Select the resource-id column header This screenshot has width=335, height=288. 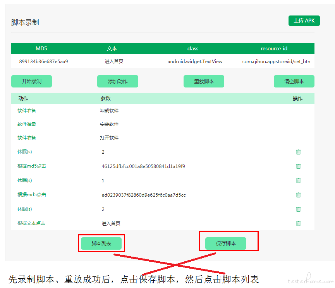click(x=274, y=49)
